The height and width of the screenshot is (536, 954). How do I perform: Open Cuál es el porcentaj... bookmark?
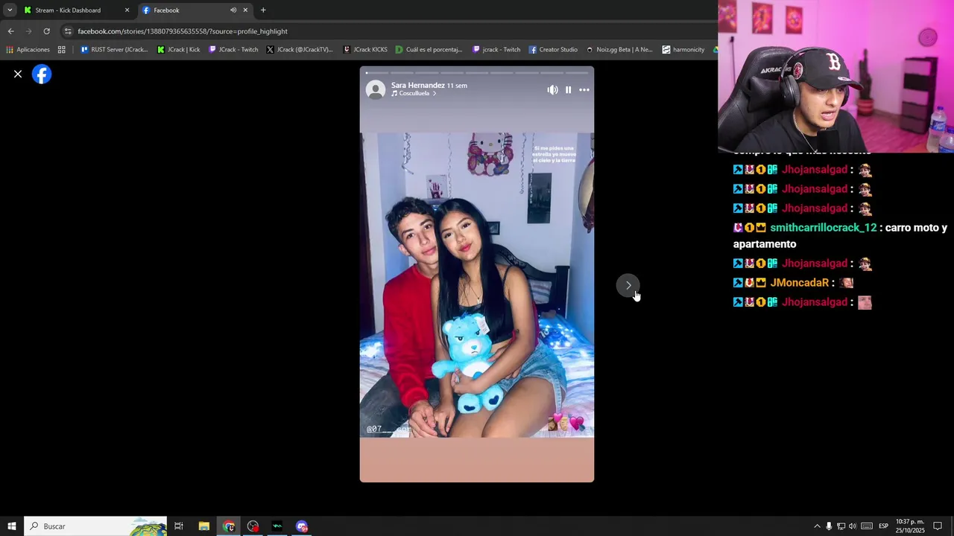pos(429,50)
